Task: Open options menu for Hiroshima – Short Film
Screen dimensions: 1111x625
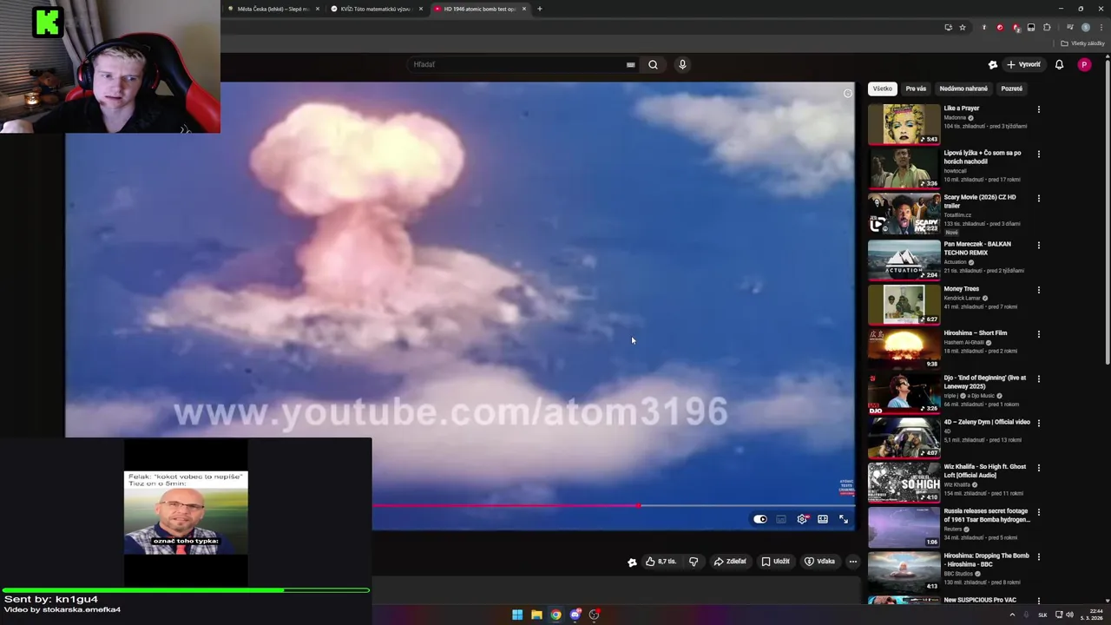Action: click(x=1038, y=334)
